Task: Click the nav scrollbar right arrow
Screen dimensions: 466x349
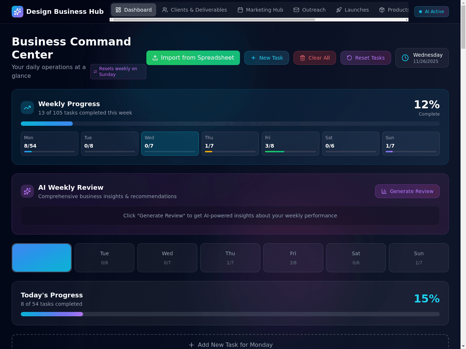Action: coord(407,20)
